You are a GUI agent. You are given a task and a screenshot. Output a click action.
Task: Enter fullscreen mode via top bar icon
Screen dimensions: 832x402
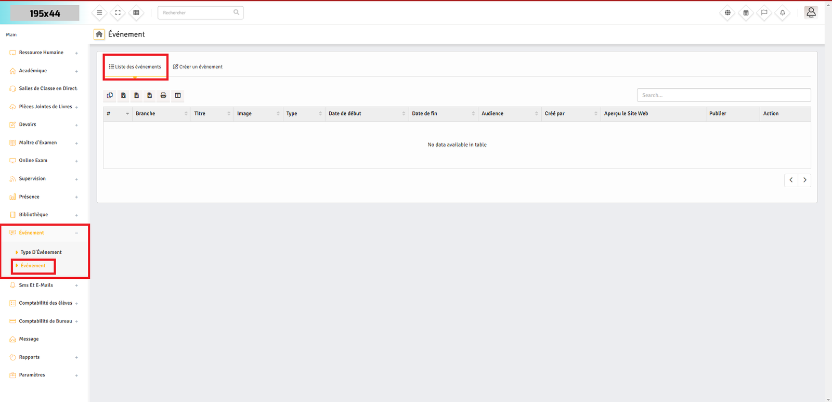coord(118,12)
